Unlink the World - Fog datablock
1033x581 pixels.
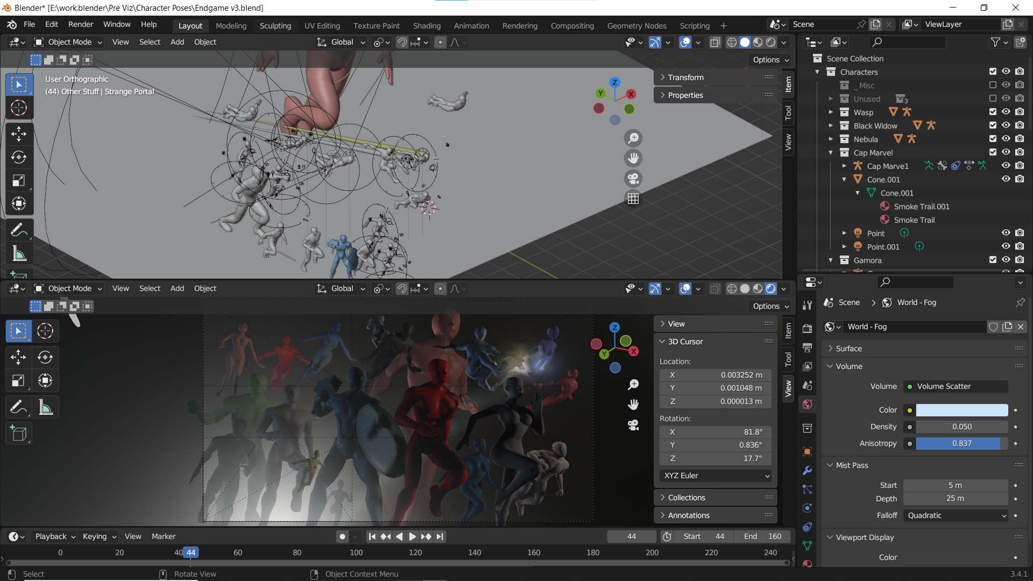[x=1021, y=327]
